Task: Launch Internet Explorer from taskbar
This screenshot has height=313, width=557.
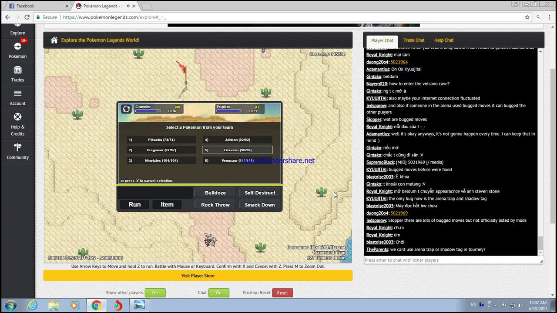Action: point(33,306)
